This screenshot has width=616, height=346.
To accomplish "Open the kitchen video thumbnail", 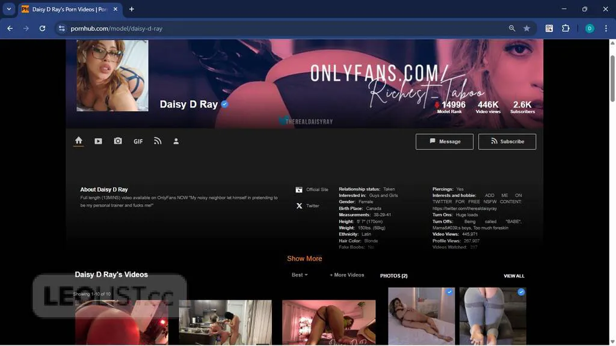I will (225, 323).
